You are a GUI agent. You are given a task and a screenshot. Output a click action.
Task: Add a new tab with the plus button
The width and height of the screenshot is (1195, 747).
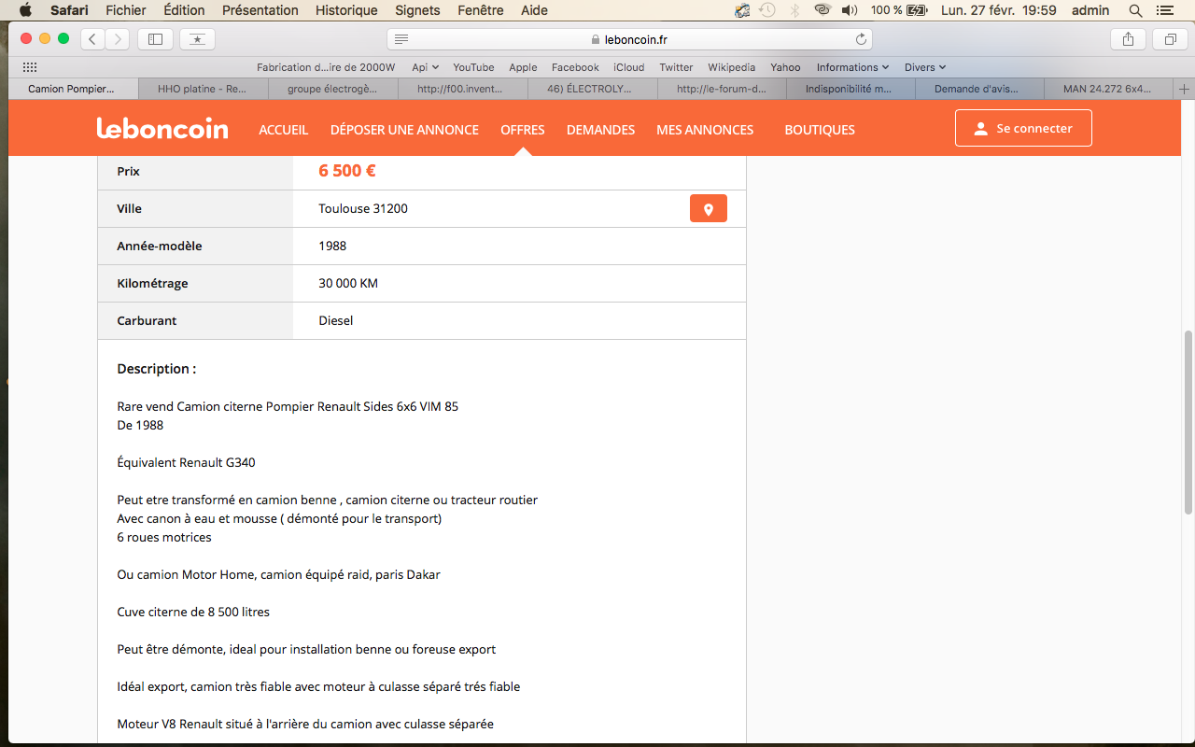click(x=1185, y=89)
